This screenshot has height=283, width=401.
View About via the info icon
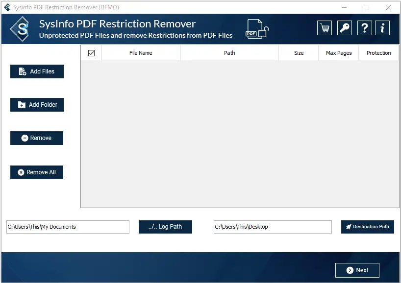tap(382, 28)
